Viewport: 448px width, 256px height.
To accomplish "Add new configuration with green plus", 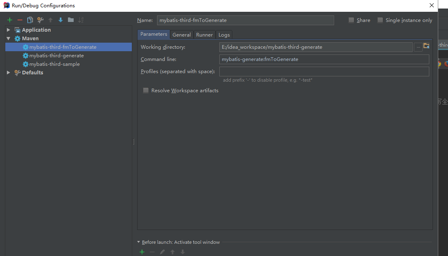I will (10, 20).
